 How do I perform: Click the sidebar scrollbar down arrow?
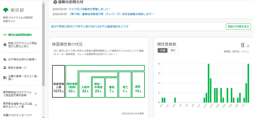(x=43, y=117)
